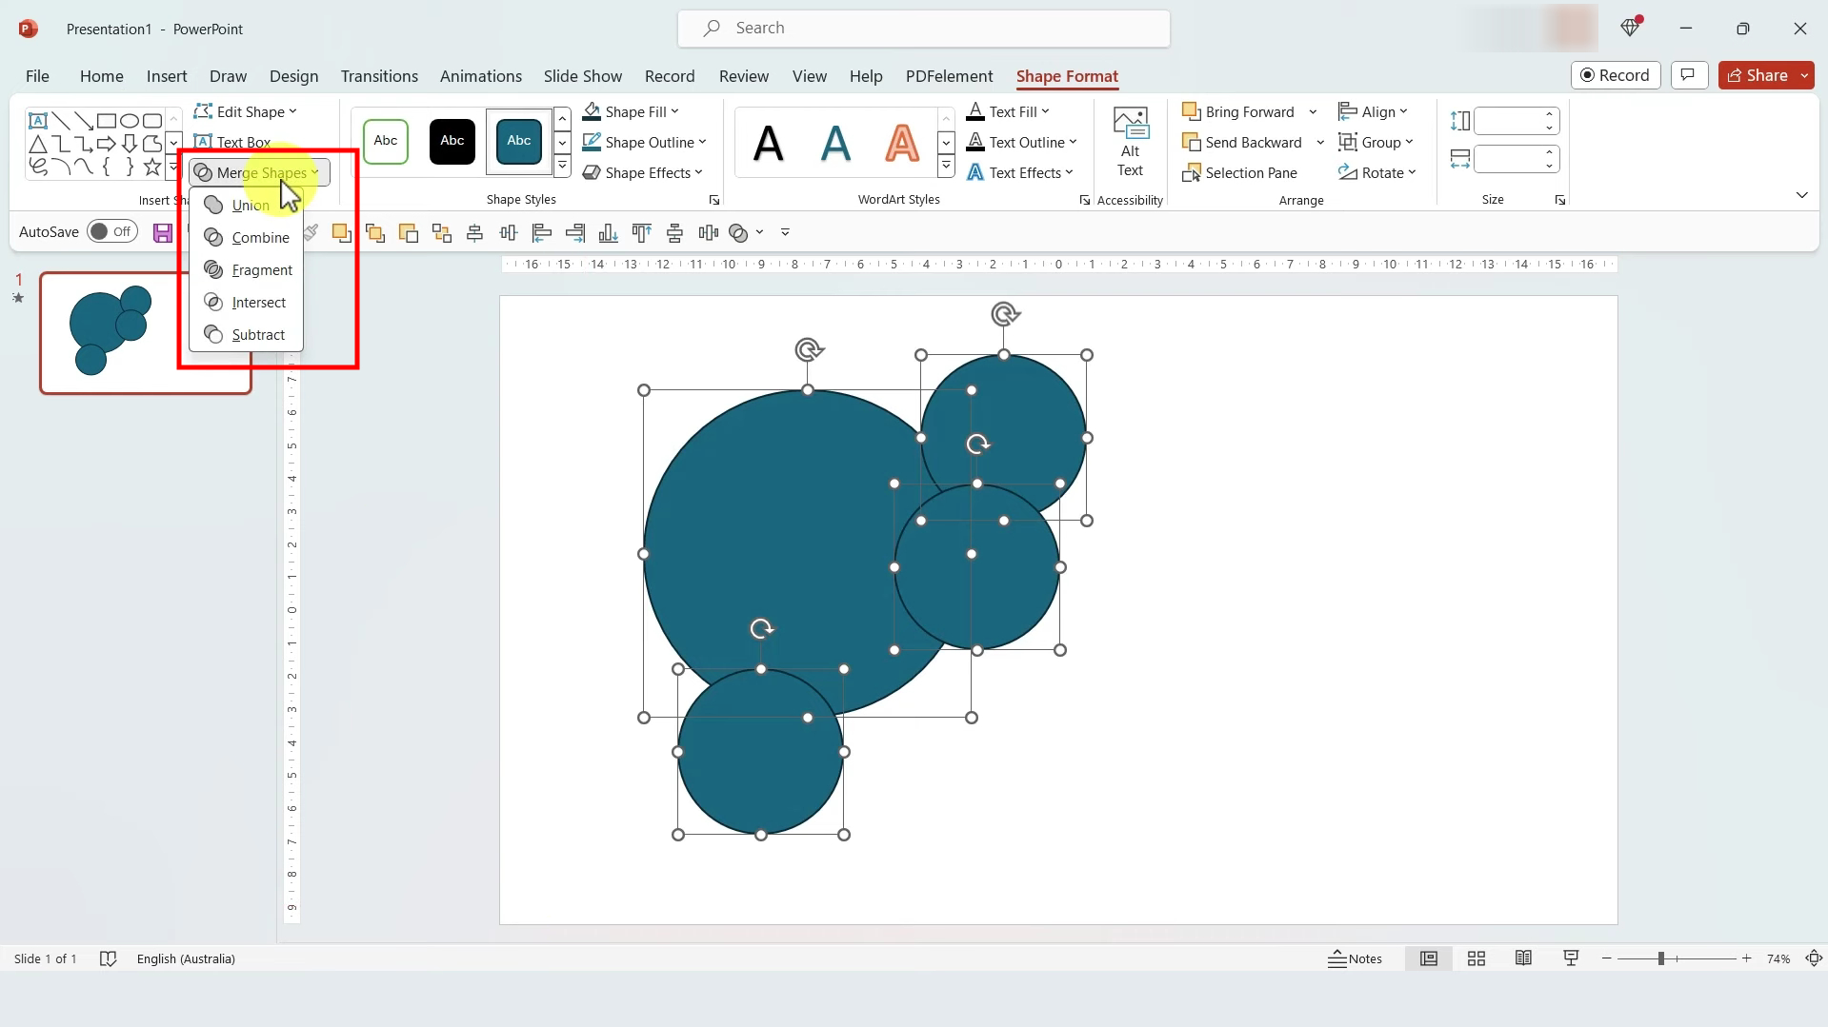Image resolution: width=1828 pixels, height=1027 pixels.
Task: Click the Record button at top right
Action: (1616, 75)
